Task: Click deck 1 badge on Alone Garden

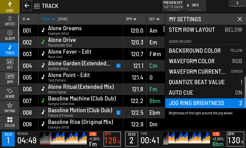Action: [x=118, y=66]
